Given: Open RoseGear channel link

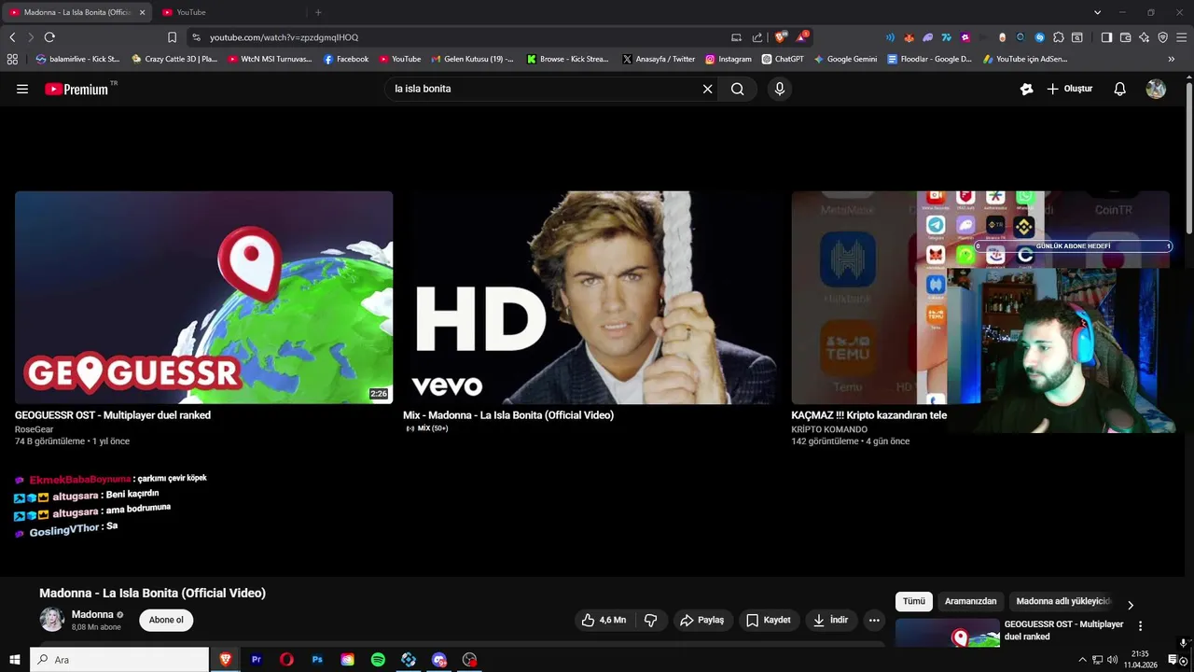Looking at the screenshot, I should coord(34,429).
